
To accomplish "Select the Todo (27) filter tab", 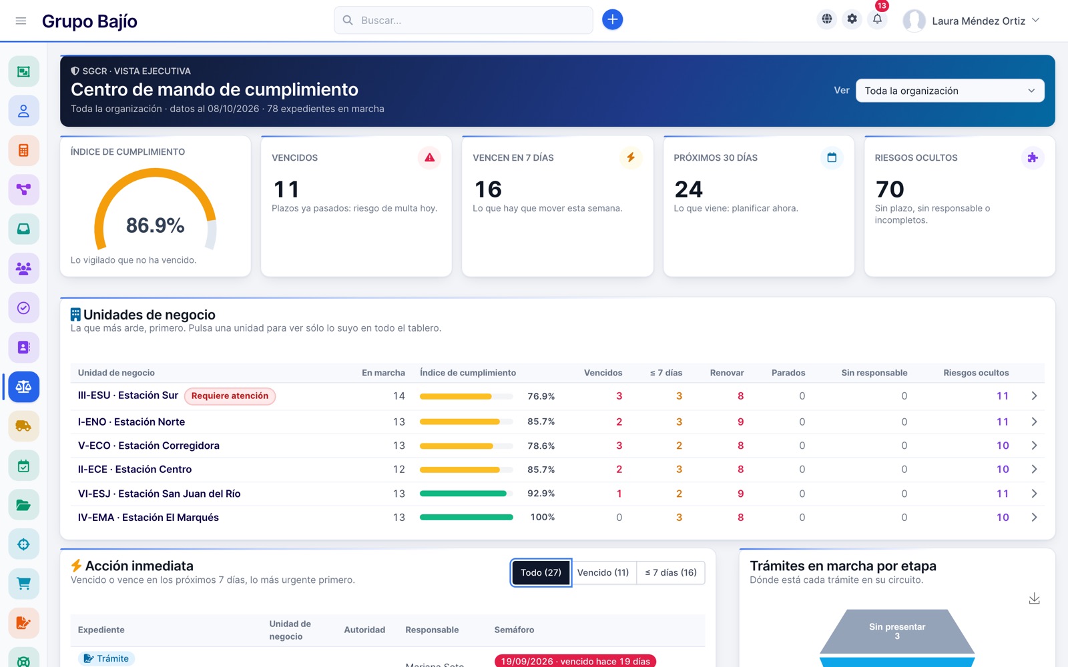I will 541,573.
